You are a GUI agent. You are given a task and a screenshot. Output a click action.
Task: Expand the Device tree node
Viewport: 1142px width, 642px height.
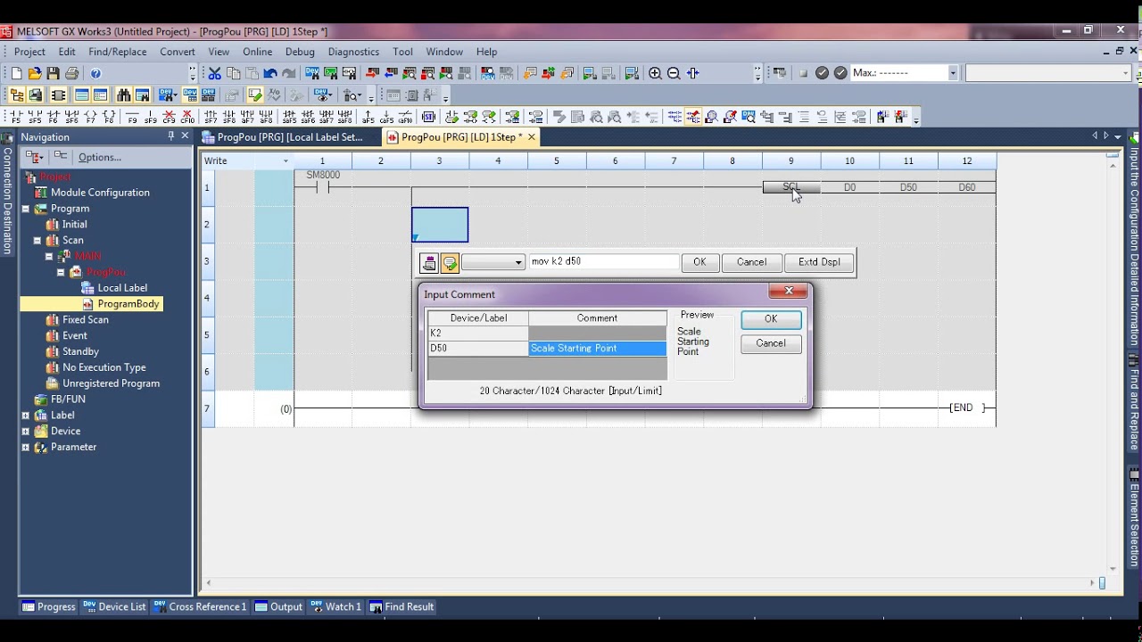tap(25, 432)
